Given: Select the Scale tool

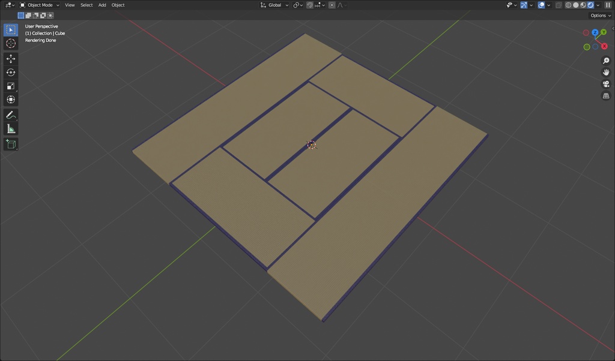Looking at the screenshot, I should coord(11,86).
